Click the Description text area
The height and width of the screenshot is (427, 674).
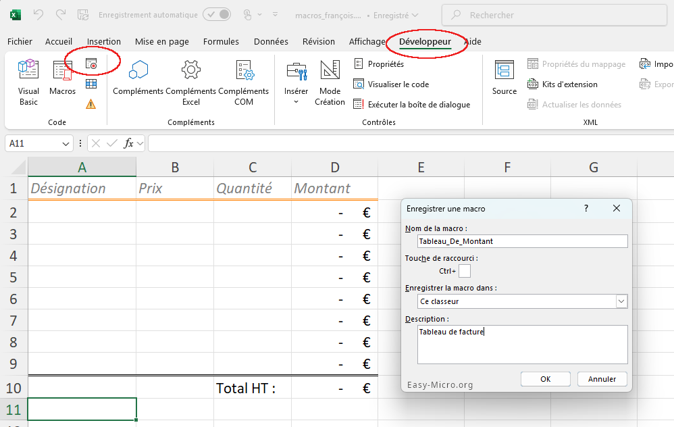click(522, 345)
